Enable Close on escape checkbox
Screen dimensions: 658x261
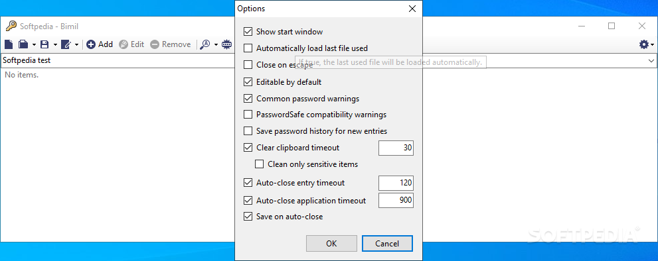point(248,64)
